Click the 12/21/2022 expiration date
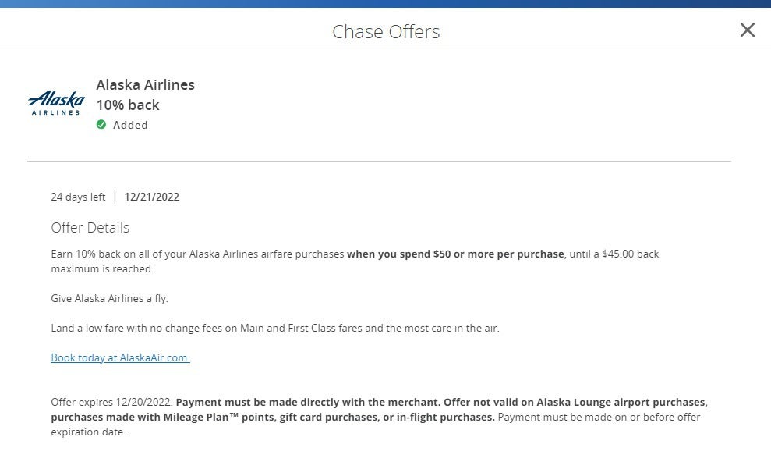 [x=151, y=197]
